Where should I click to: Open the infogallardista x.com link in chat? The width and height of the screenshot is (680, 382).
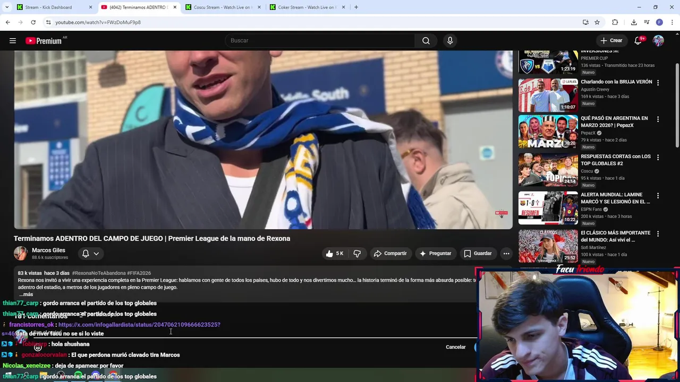tap(139, 325)
